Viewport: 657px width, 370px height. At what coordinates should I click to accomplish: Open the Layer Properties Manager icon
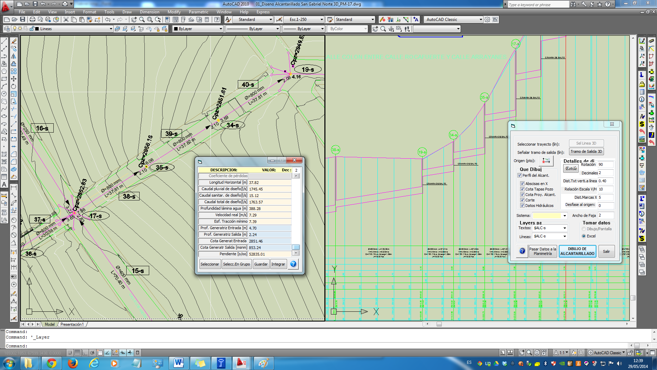coord(7,29)
